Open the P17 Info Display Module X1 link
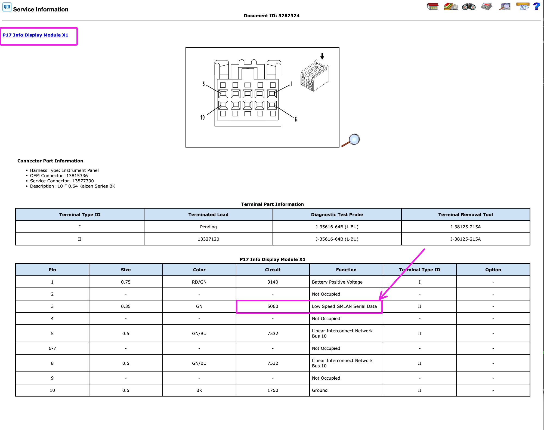Viewport: 544px width, 430px height. click(35, 35)
